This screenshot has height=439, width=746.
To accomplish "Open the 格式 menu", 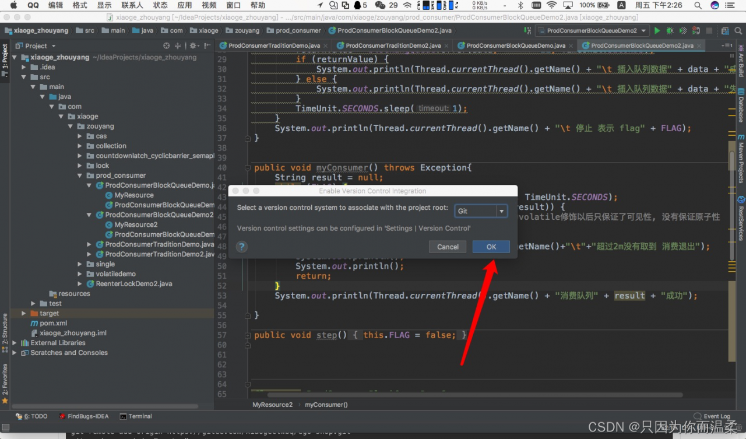I will (80, 5).
